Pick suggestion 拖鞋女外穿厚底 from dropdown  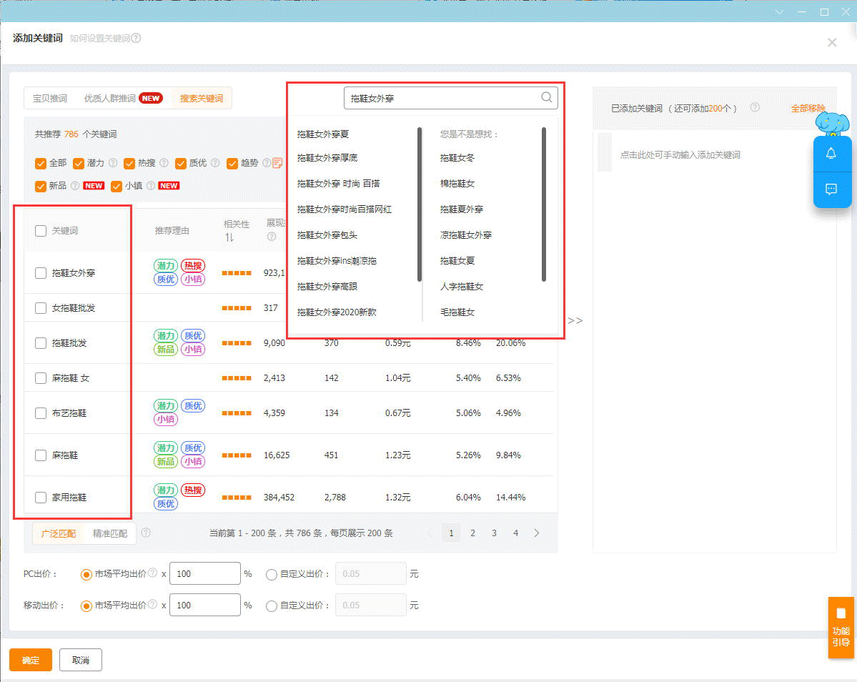pyautogui.click(x=327, y=158)
